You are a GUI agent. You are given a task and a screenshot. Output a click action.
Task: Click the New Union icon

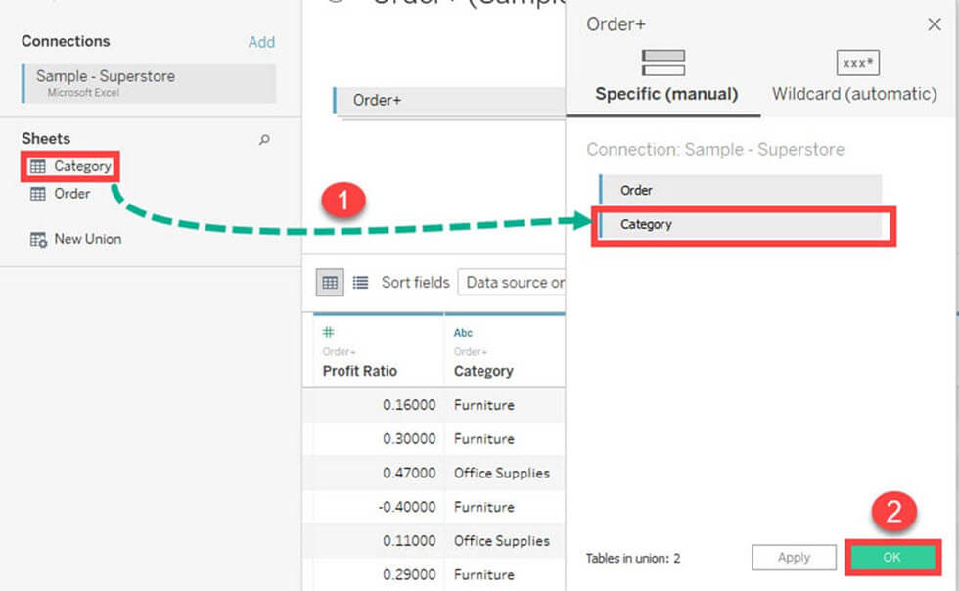38,239
